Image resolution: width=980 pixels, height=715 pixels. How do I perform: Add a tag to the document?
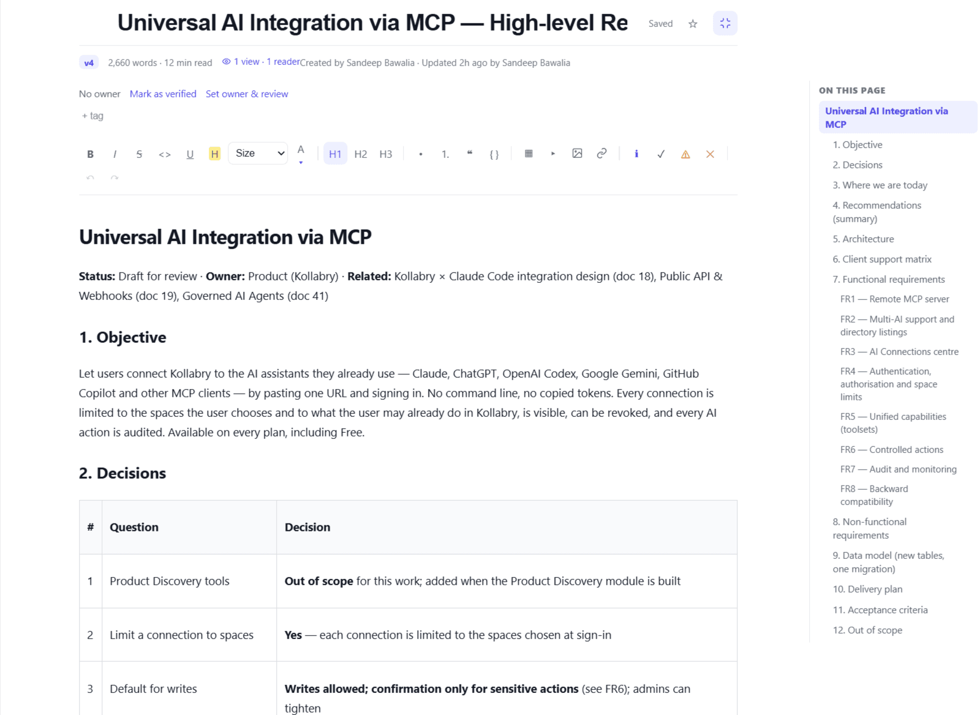pos(93,116)
